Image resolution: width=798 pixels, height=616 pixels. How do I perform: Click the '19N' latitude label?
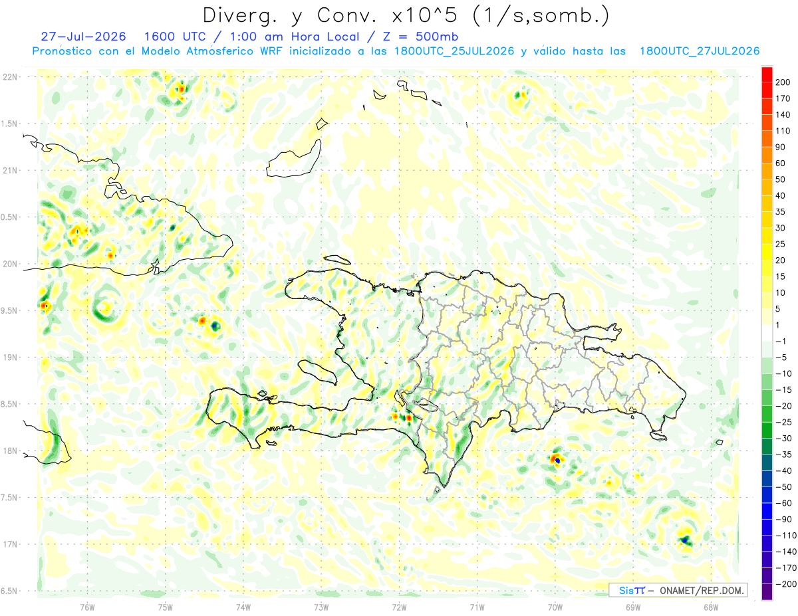pyautogui.click(x=11, y=358)
